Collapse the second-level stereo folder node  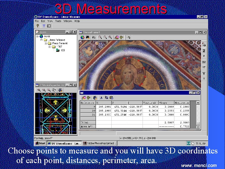pyautogui.click(x=41, y=40)
